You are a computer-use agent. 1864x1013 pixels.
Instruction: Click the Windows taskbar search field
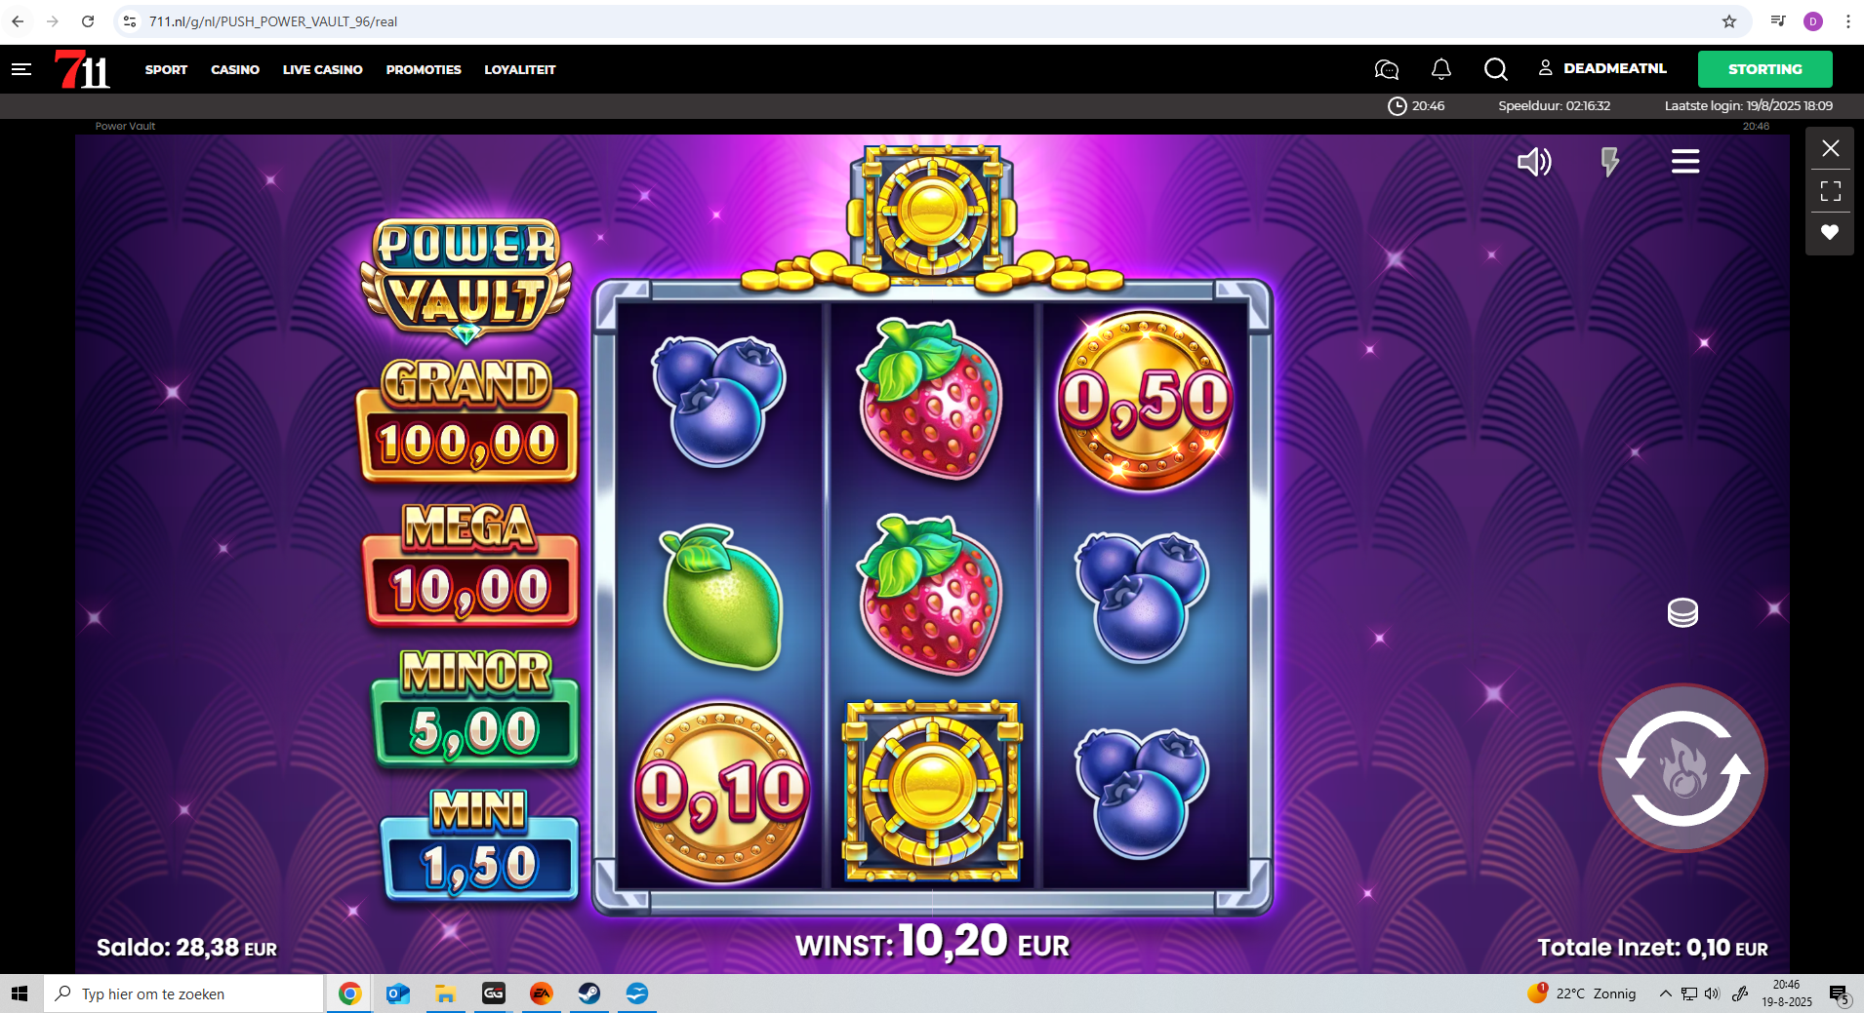click(x=183, y=994)
